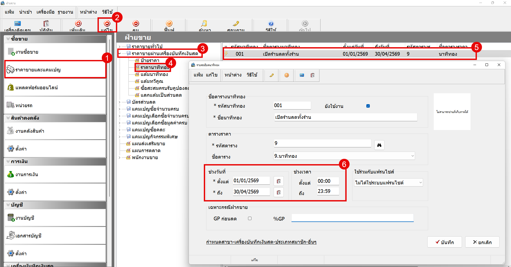Click the calculator icon in main toolbar

pyautogui.click(x=18, y=24)
